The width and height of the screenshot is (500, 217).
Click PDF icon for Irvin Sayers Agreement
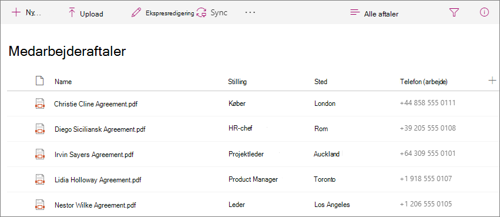tap(39, 154)
